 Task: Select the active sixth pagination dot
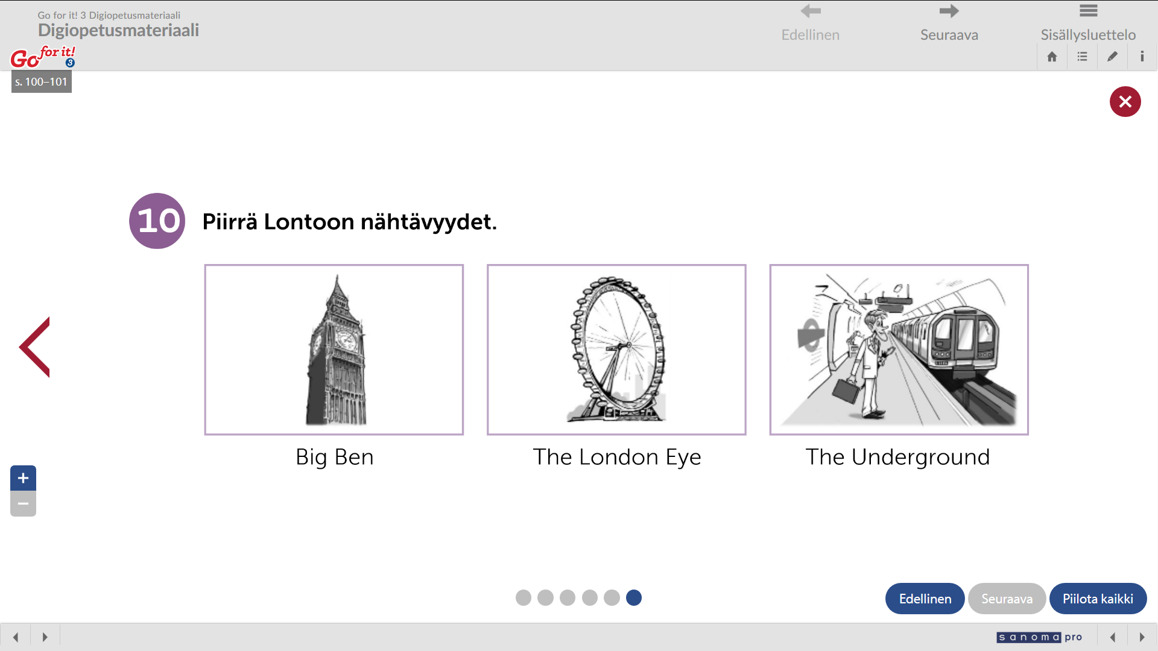tap(634, 597)
